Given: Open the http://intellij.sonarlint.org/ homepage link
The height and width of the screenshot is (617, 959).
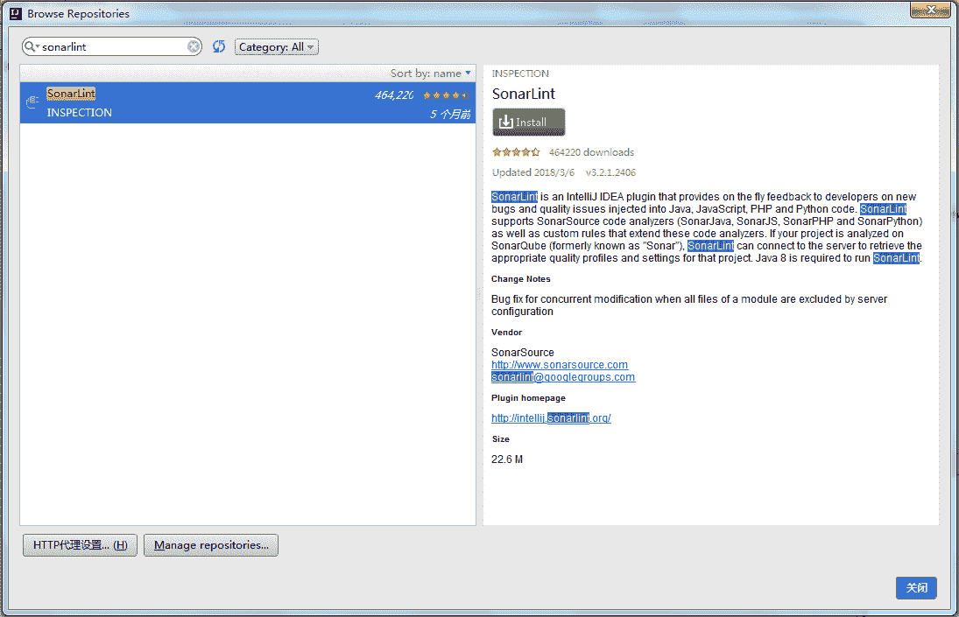Looking at the screenshot, I should 551,417.
